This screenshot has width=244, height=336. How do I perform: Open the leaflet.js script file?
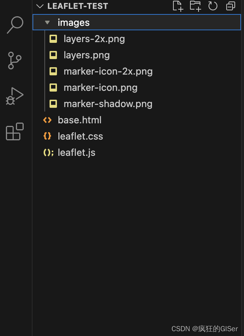pos(77,152)
